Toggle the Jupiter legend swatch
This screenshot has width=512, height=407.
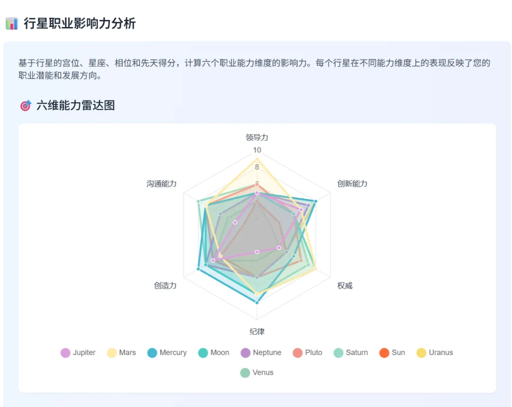point(65,353)
